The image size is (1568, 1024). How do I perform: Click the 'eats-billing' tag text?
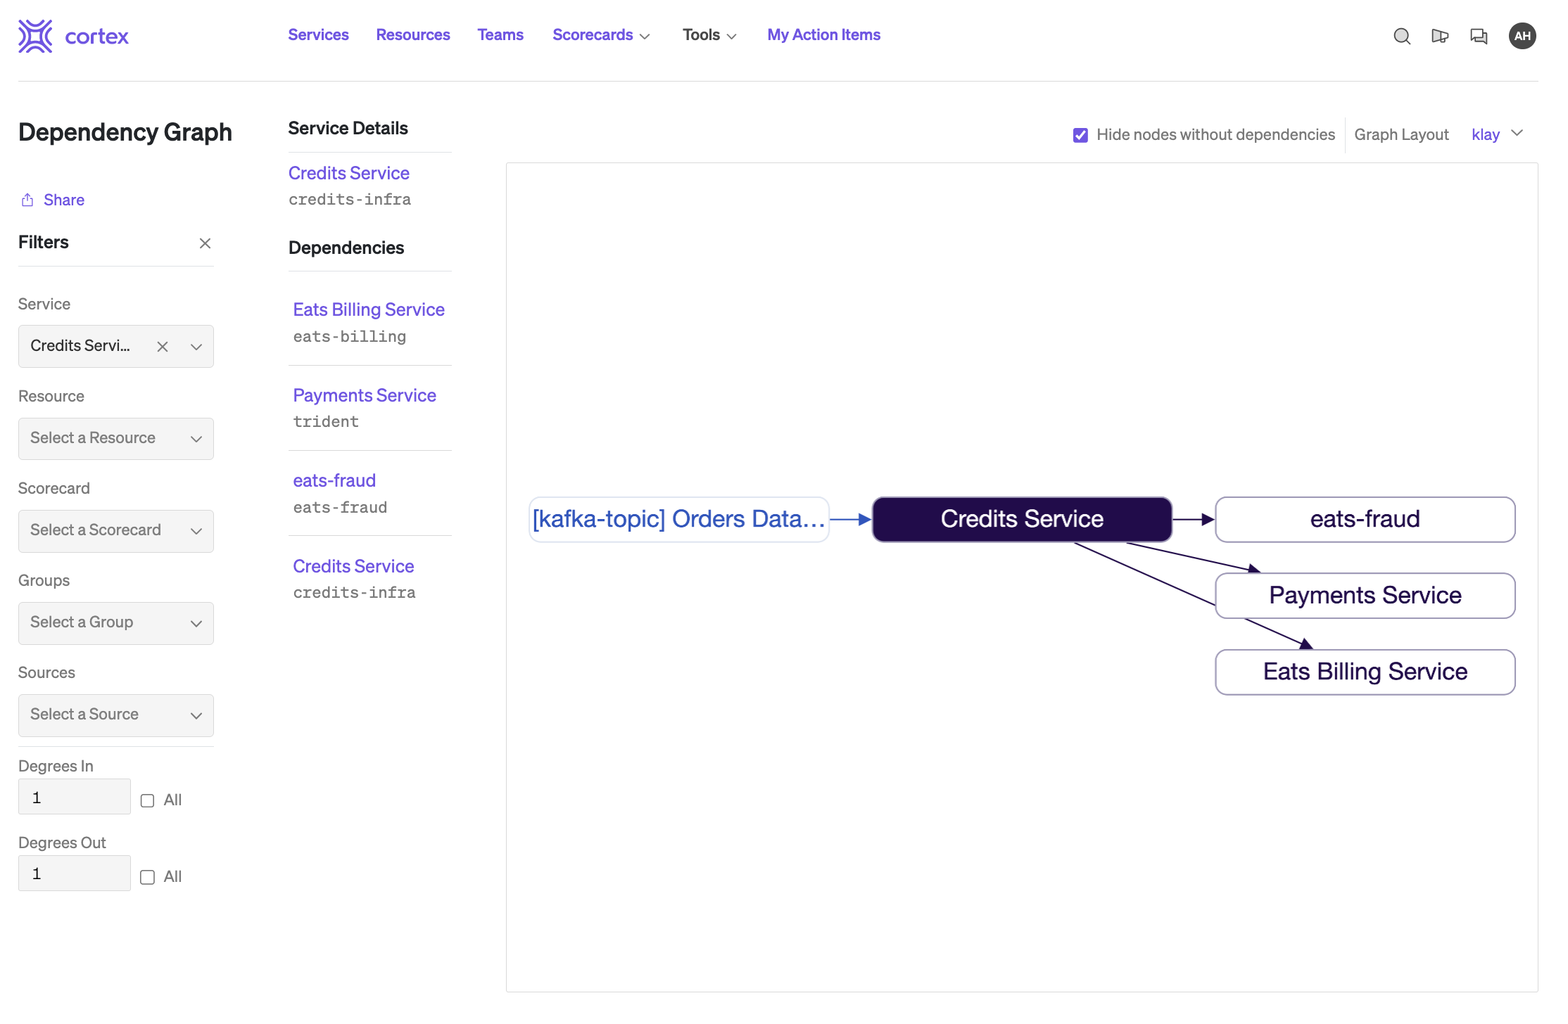[350, 337]
